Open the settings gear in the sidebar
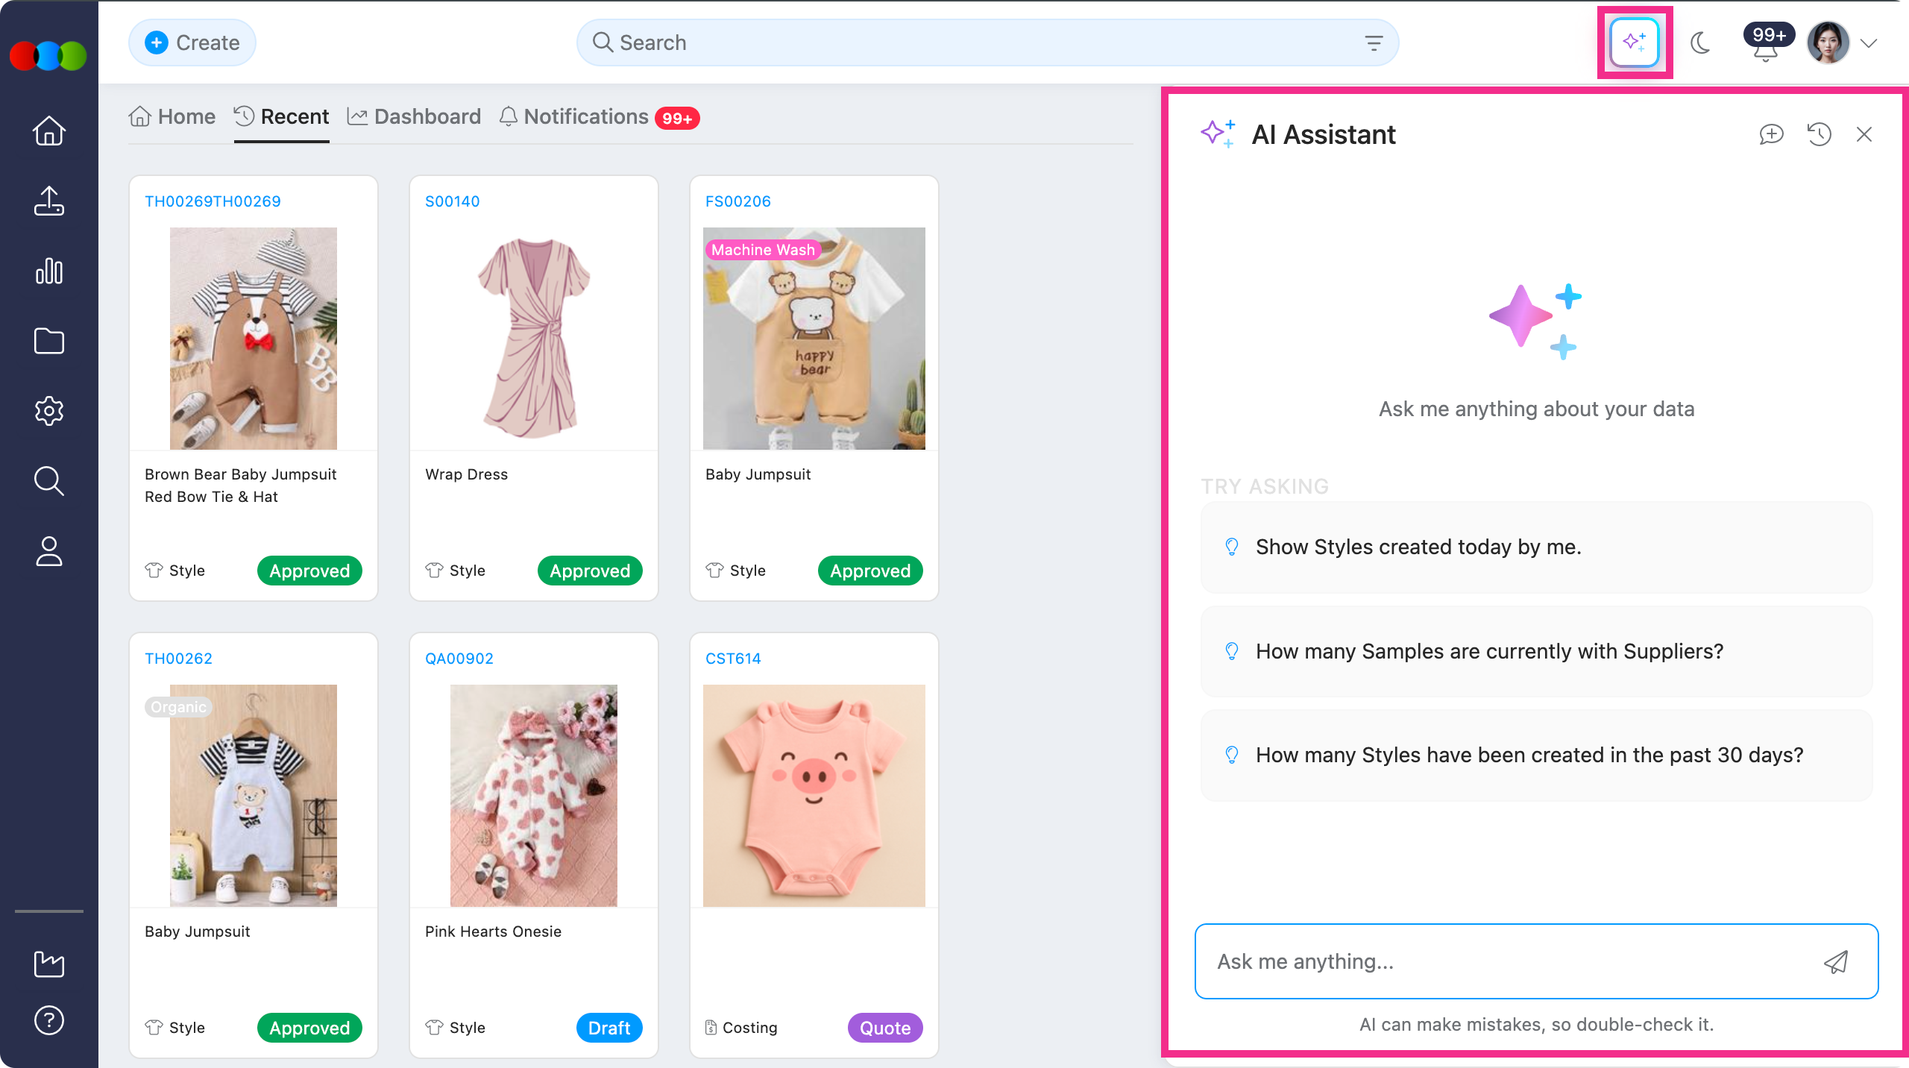The height and width of the screenshot is (1068, 1909). pyautogui.click(x=49, y=411)
